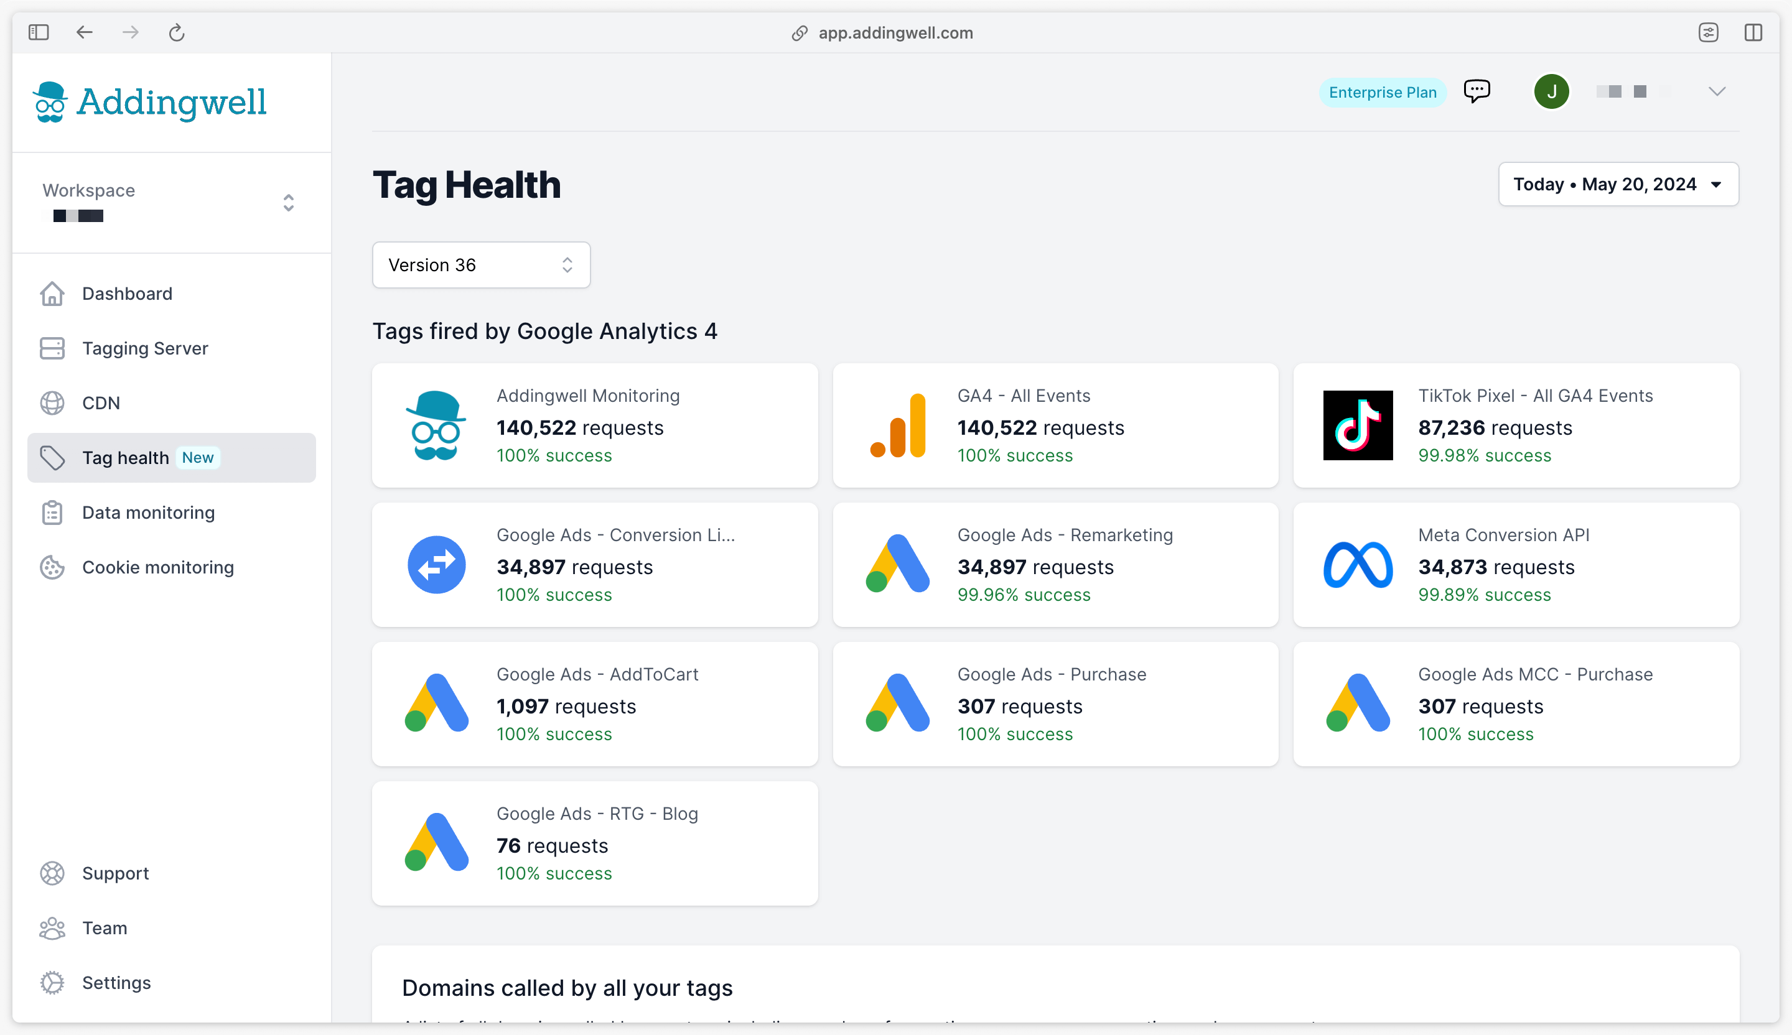Viewport: 1792px width, 1035px height.
Task: Click the Addingwell Monitoring mustache icon
Action: click(x=436, y=425)
